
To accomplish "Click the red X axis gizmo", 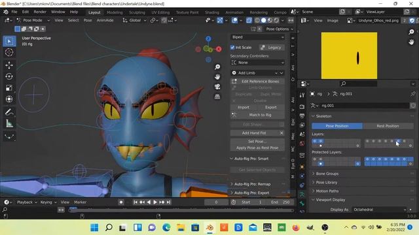I will click(219, 49).
